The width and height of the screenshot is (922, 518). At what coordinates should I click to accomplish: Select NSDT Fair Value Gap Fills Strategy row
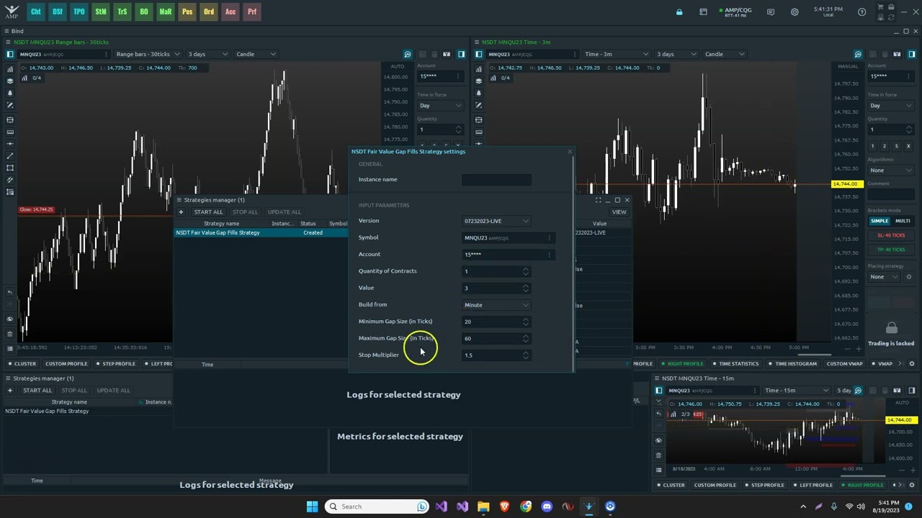coord(261,233)
